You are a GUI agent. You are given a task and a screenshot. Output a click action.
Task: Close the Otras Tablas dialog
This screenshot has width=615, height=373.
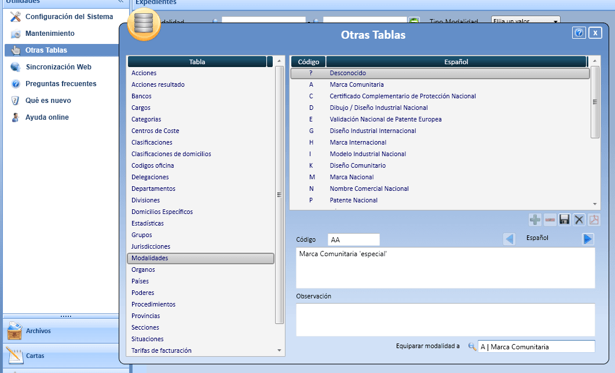595,33
